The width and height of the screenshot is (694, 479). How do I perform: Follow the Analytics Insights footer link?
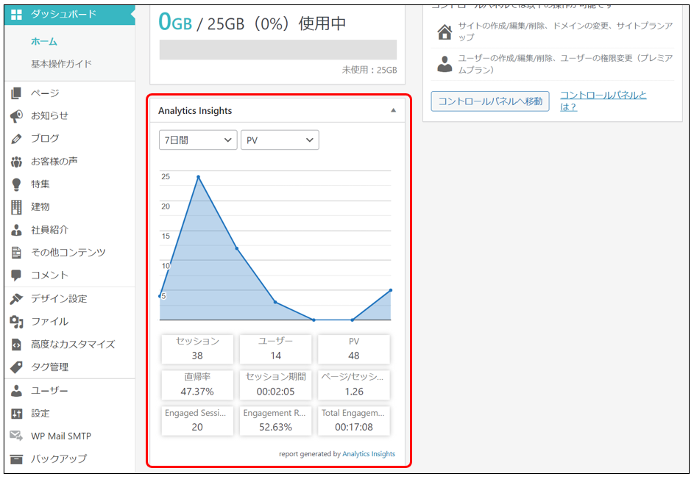pos(369,454)
